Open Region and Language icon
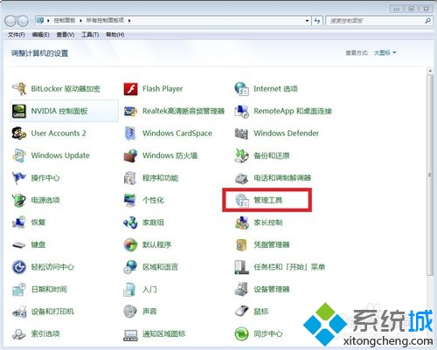This screenshot has width=437, height=350. pos(130,267)
